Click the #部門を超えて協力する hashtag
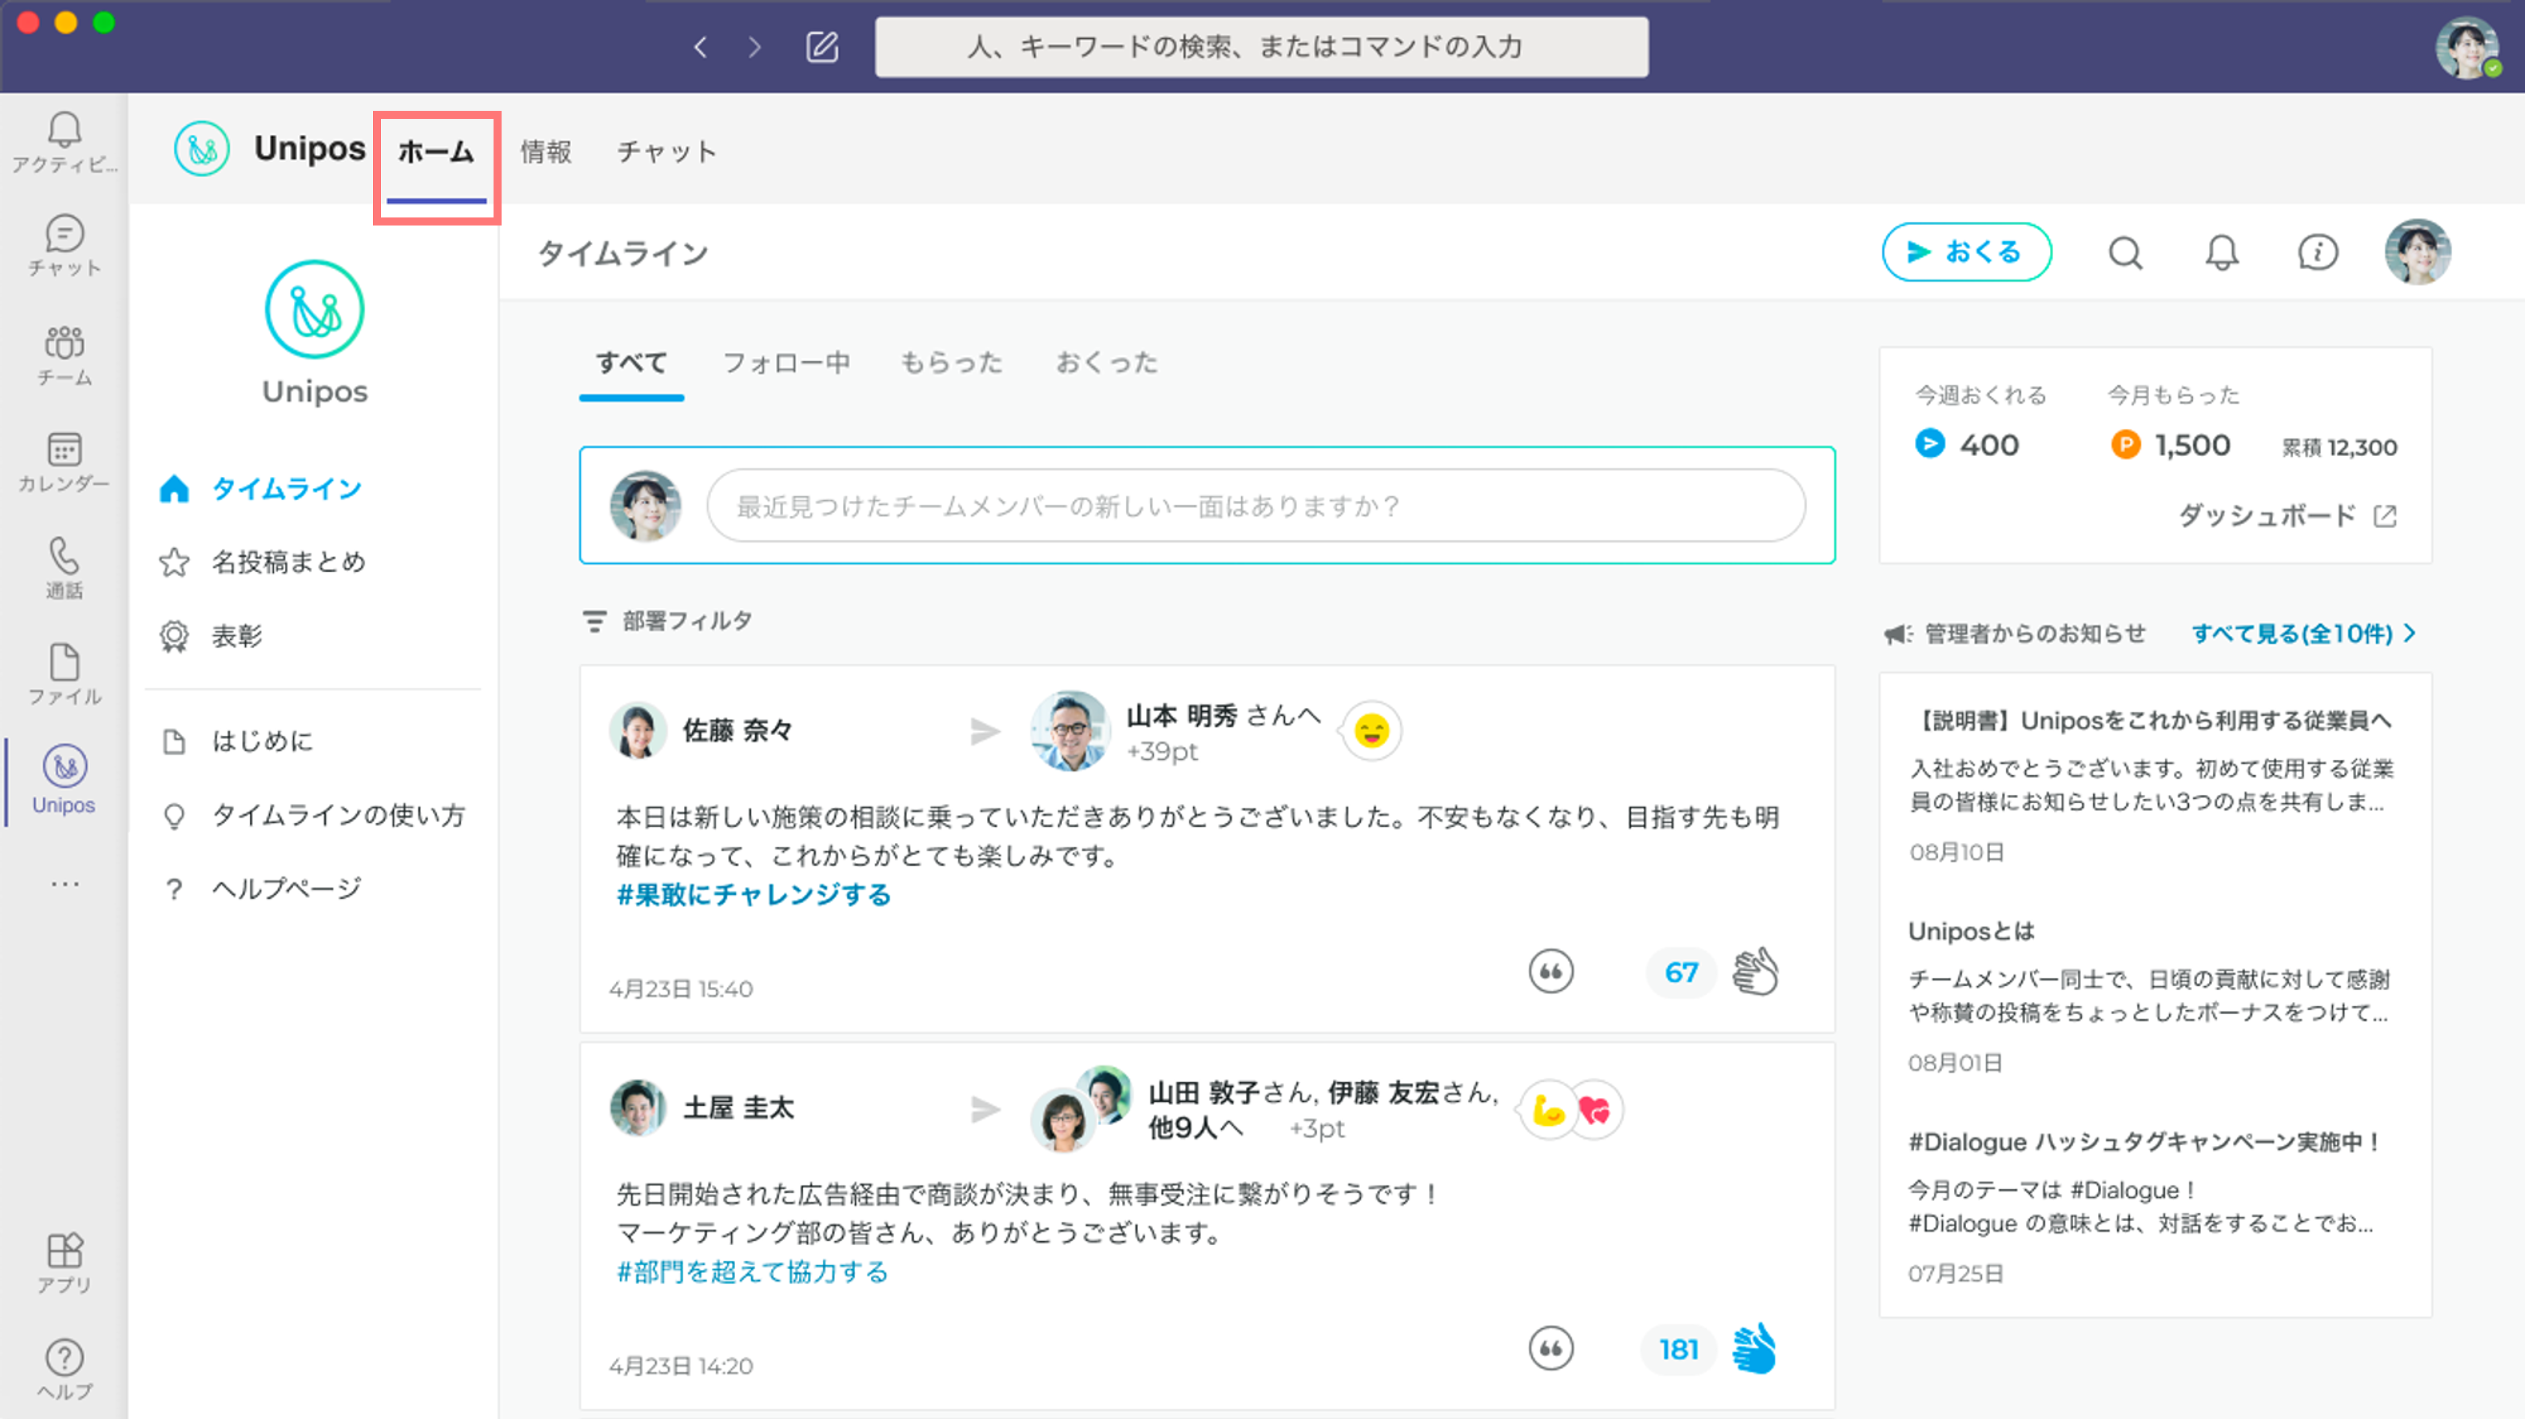 pyautogui.click(x=752, y=1272)
